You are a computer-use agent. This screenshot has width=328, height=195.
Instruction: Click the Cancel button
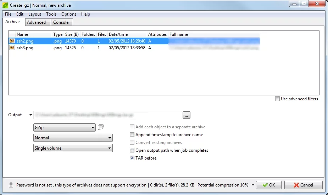(x=303, y=185)
